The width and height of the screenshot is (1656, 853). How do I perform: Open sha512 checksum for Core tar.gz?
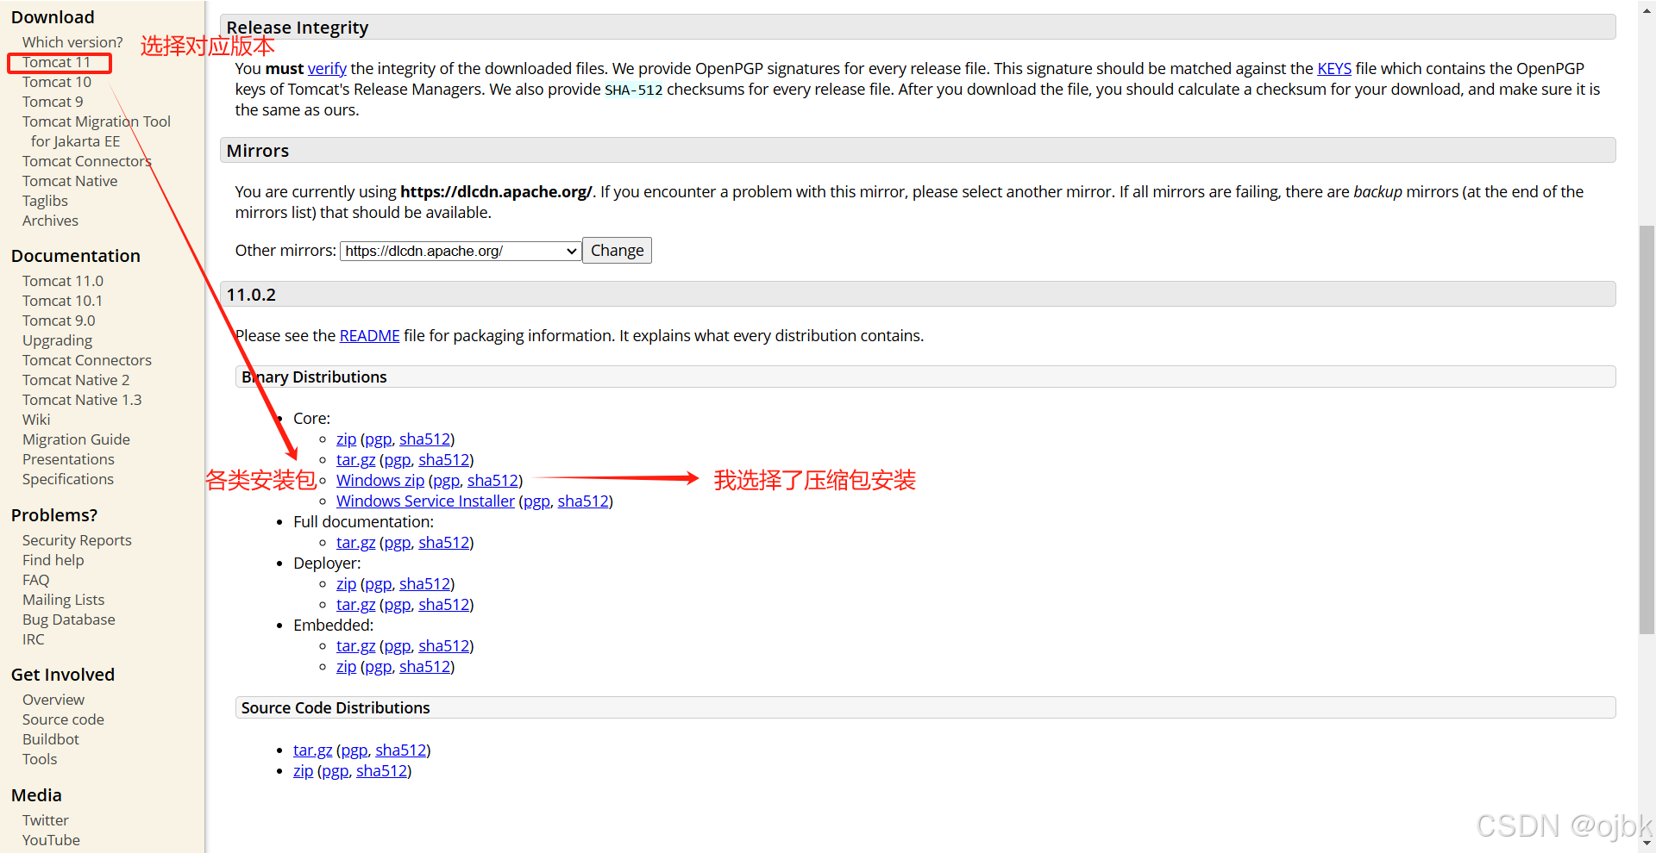tap(444, 460)
